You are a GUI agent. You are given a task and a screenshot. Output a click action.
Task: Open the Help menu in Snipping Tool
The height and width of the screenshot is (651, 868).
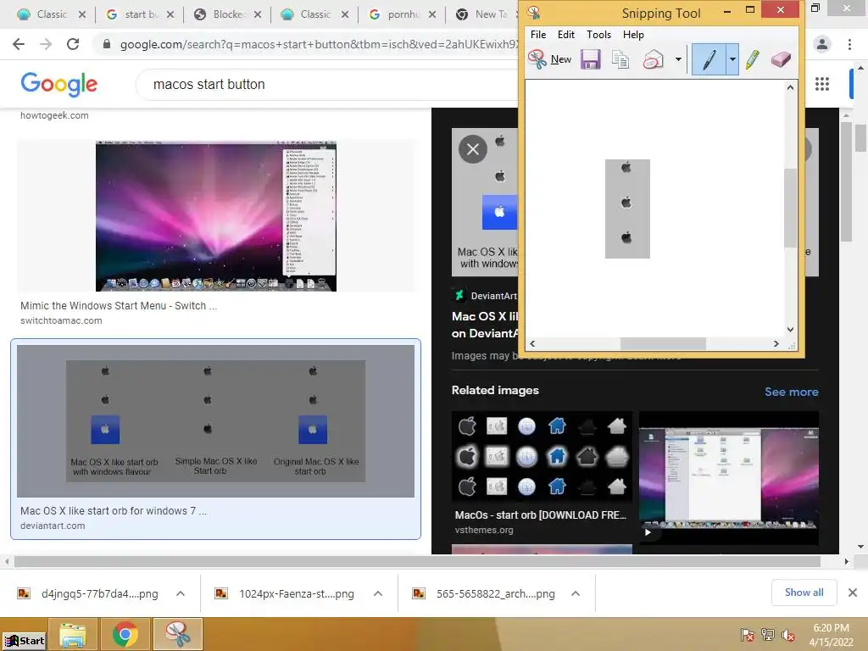pyautogui.click(x=633, y=34)
